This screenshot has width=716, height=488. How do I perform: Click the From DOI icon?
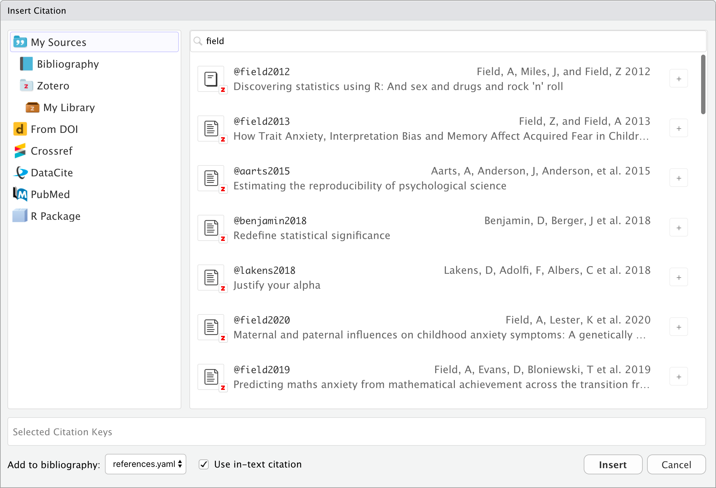(x=20, y=129)
